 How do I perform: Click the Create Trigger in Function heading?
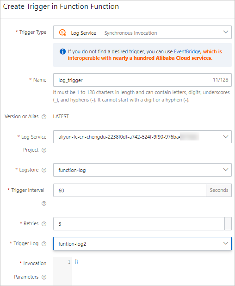coord(61,6)
